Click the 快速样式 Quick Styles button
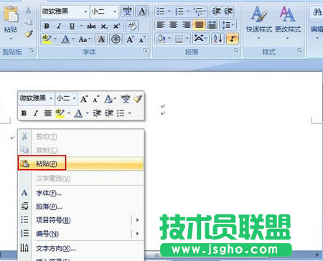This screenshot has width=323, height=261. (259, 23)
